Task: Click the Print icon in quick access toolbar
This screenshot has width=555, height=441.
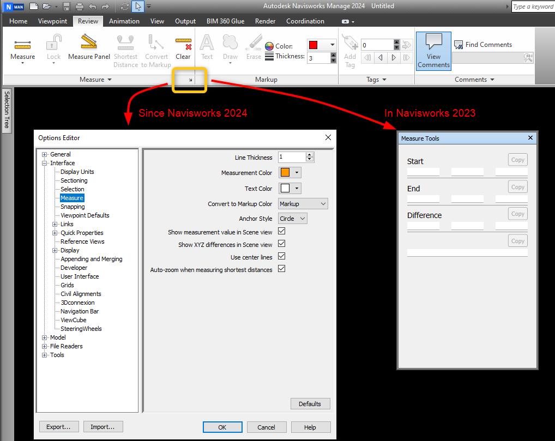Action: point(79,7)
